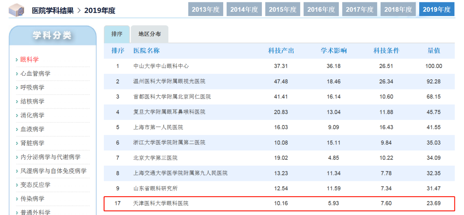Click the 92.28 total score value

[434, 81]
